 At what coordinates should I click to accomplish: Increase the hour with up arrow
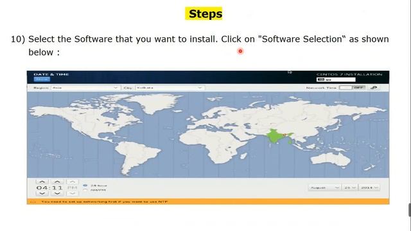coord(42,182)
